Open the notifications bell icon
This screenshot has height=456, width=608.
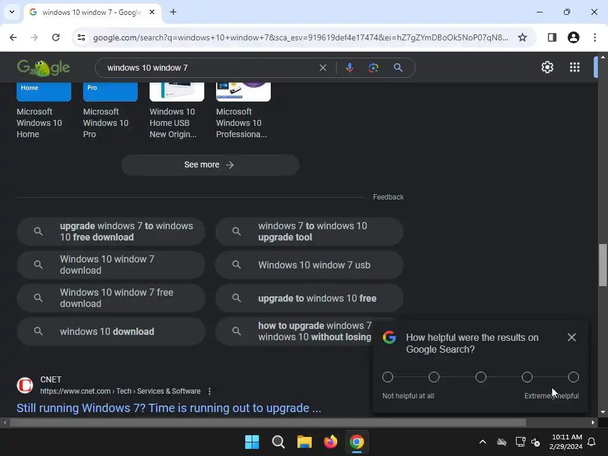(592, 442)
